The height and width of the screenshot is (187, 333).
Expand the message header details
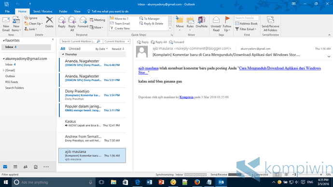tap(329, 56)
